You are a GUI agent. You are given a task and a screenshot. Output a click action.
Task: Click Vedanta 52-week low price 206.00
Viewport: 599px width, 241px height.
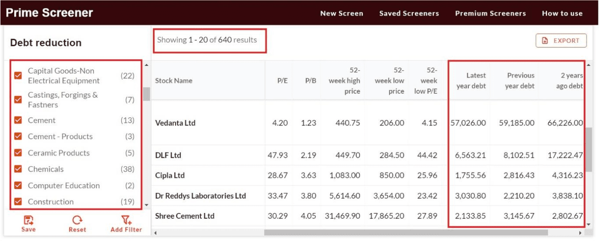pyautogui.click(x=392, y=123)
